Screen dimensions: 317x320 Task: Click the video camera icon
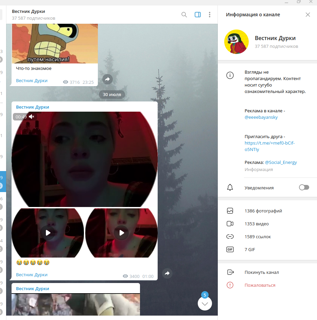point(230,224)
